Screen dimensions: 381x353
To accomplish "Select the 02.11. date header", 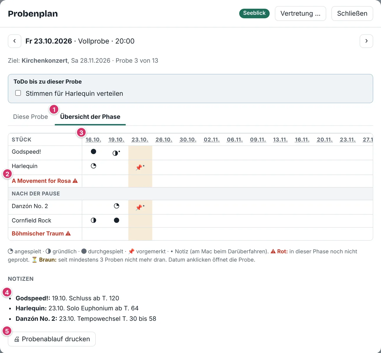I will coord(212,140).
